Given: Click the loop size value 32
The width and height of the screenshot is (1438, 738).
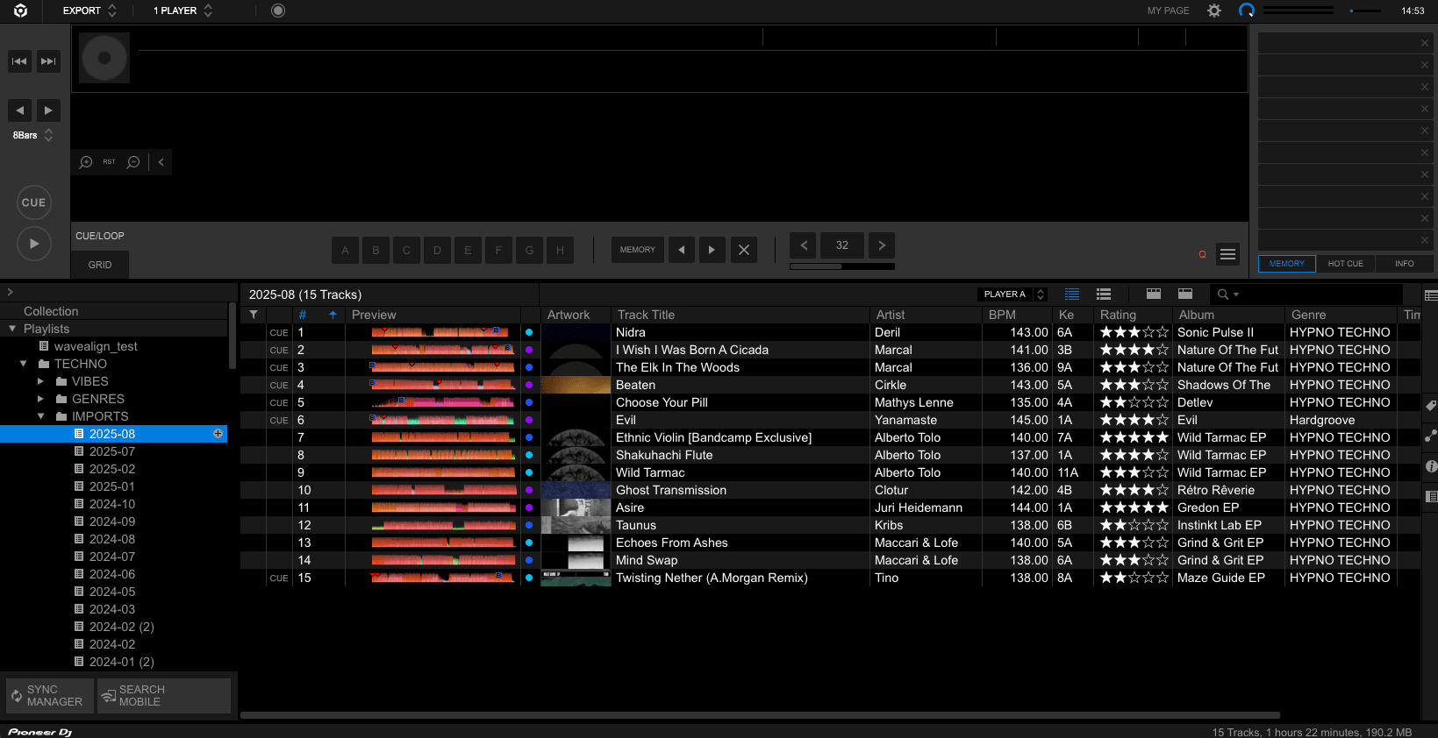Looking at the screenshot, I should coord(842,245).
